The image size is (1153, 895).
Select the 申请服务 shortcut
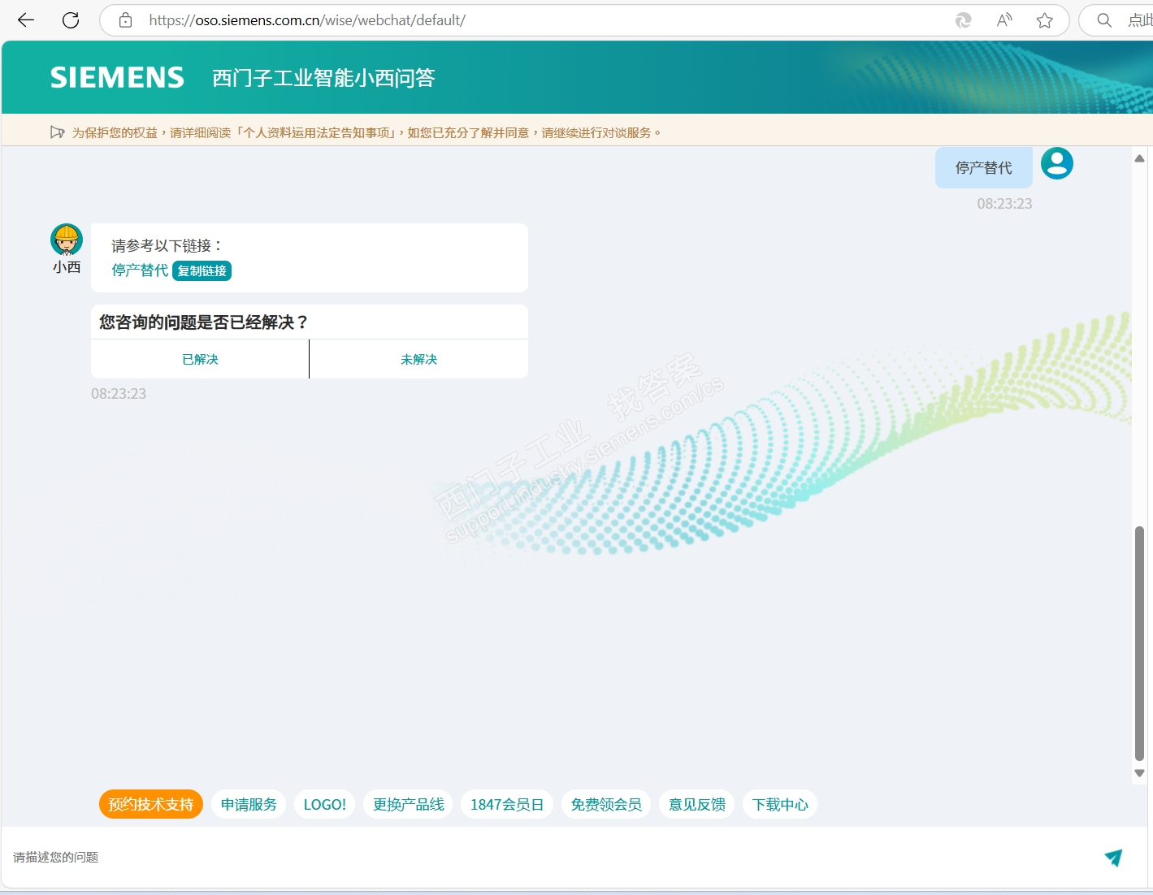(249, 804)
